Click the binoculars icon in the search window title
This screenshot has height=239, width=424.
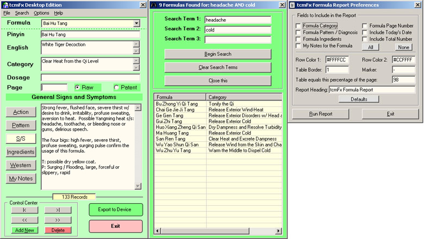[x=154, y=5]
